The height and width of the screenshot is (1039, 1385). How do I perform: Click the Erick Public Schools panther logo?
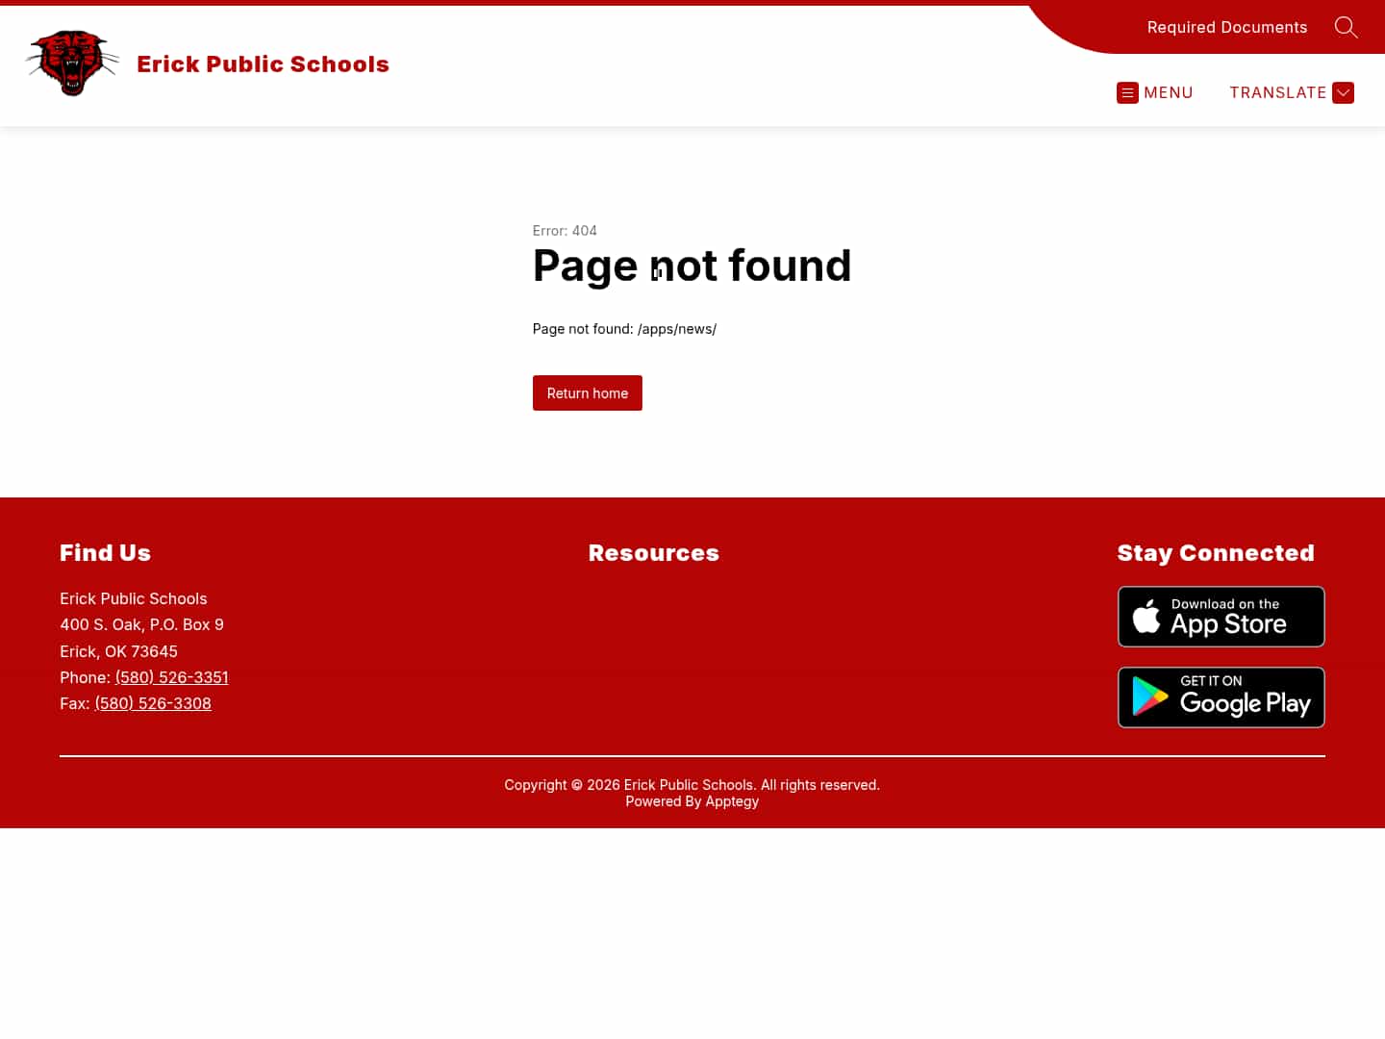point(72,63)
